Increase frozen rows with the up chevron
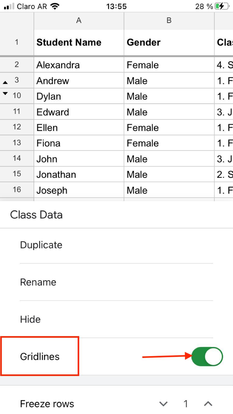 click(x=207, y=403)
